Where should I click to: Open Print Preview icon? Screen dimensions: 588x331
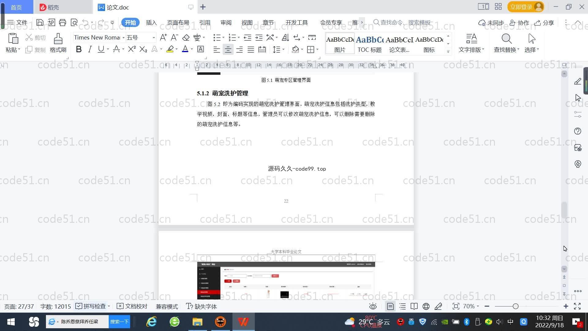pyautogui.click(x=74, y=22)
